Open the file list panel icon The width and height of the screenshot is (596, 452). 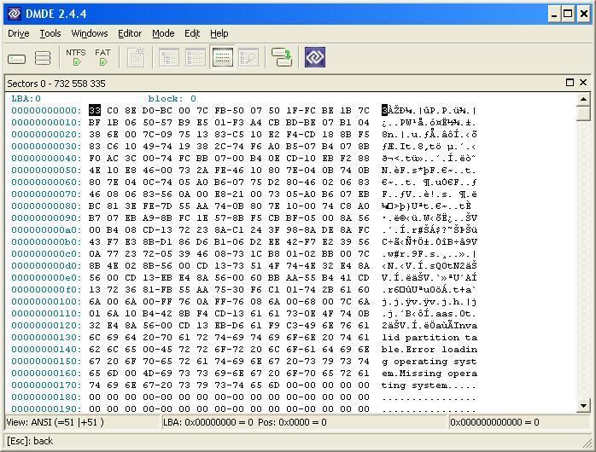196,57
